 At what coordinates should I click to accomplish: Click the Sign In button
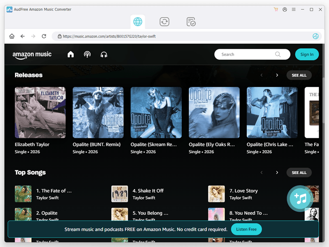307,54
